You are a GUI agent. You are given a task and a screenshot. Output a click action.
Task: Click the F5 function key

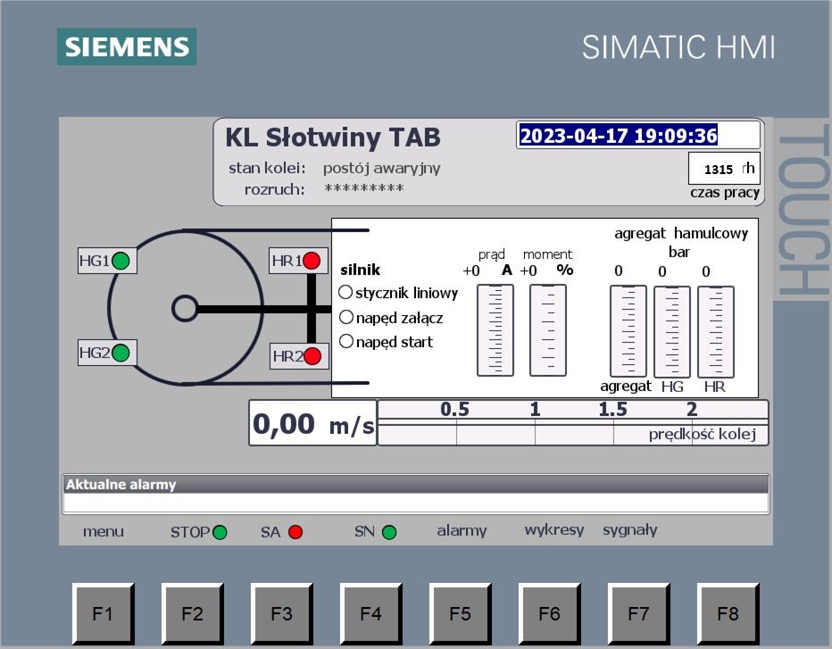coord(460,613)
